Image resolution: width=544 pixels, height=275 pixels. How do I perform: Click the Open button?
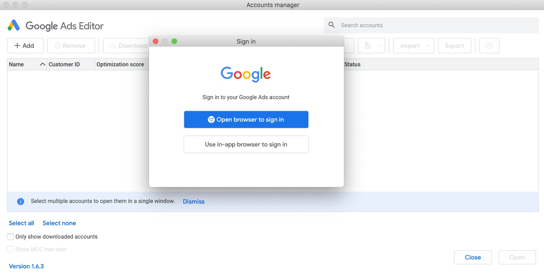517,257
